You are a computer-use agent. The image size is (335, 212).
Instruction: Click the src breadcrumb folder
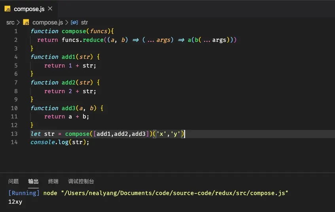(x=10, y=23)
